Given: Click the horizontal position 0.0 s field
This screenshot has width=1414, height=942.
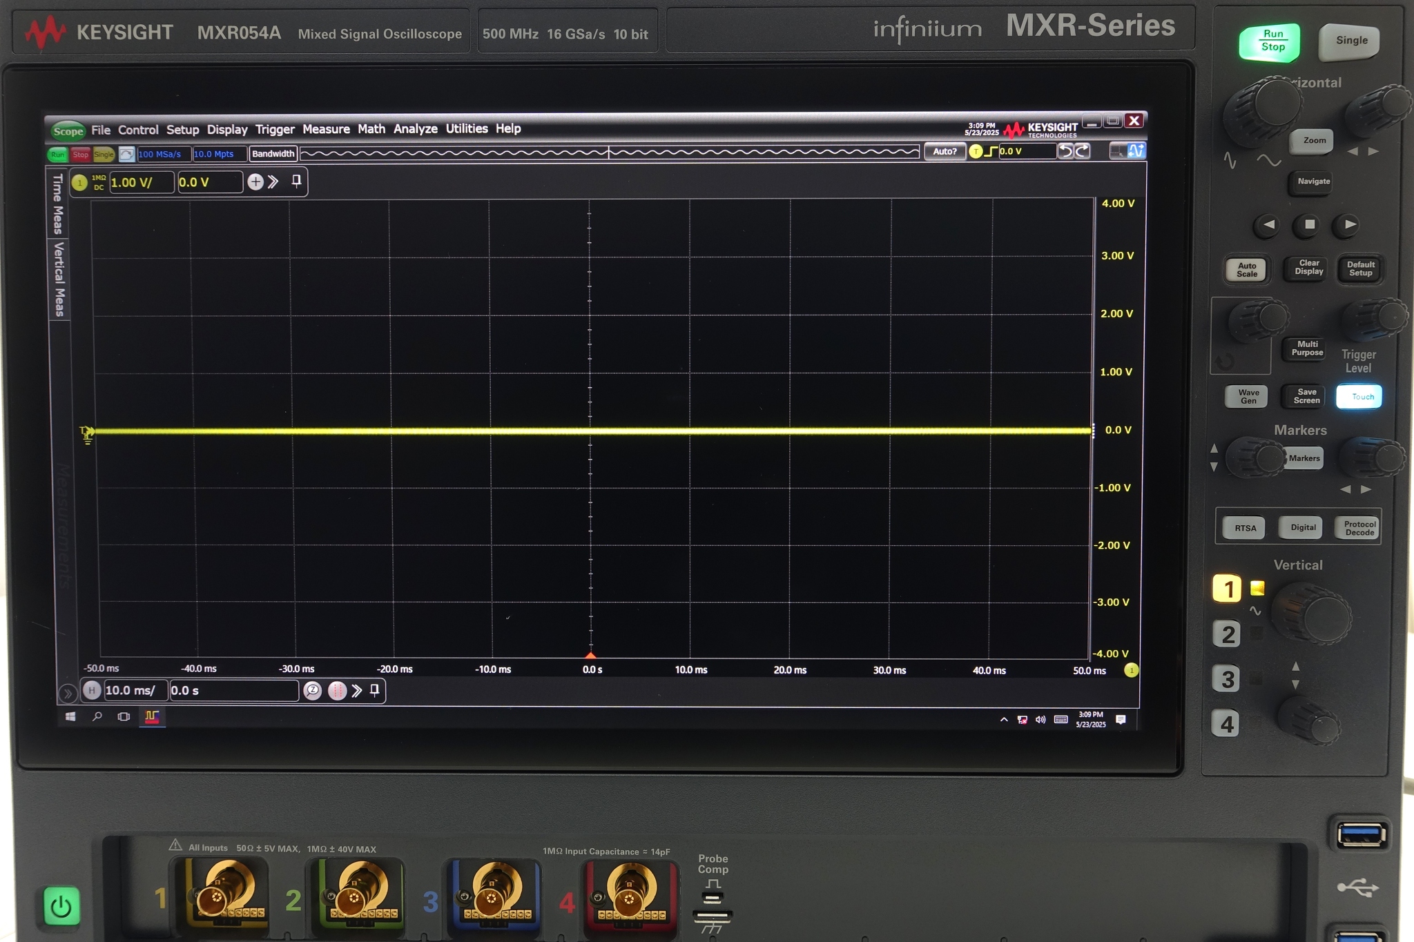Looking at the screenshot, I should (233, 690).
